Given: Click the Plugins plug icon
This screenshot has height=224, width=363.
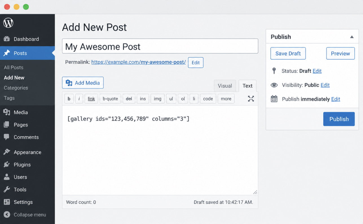Looking at the screenshot, I should pos(7,164).
